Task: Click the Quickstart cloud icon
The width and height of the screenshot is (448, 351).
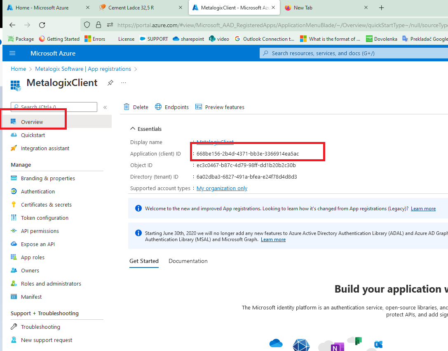Action: click(14, 135)
